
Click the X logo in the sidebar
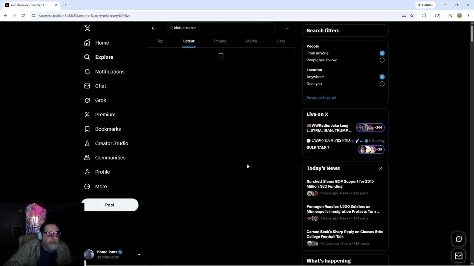[x=87, y=28]
